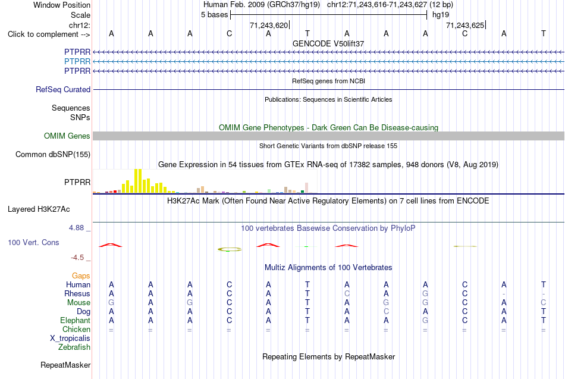Click the Scale label on the left
The height and width of the screenshot is (379, 565).
tap(81, 15)
